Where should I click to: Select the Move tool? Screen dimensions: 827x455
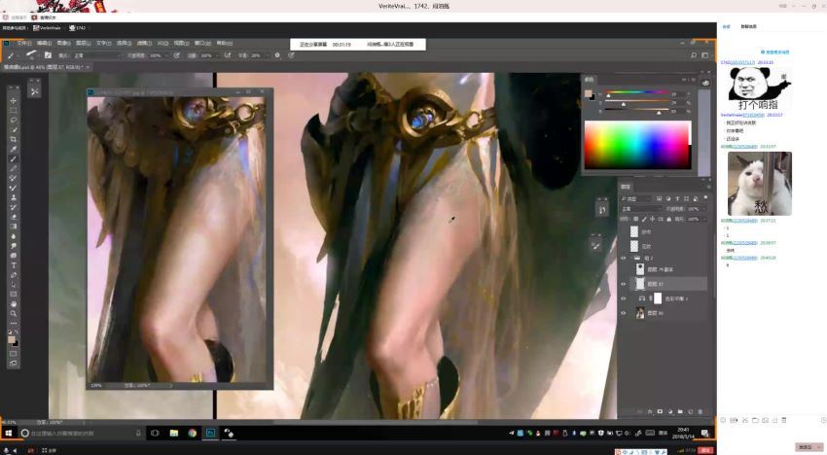coord(14,101)
